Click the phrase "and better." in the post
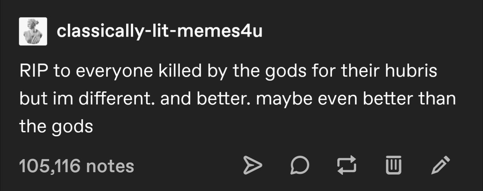The width and height of the screenshot is (483, 191). pos(205,99)
